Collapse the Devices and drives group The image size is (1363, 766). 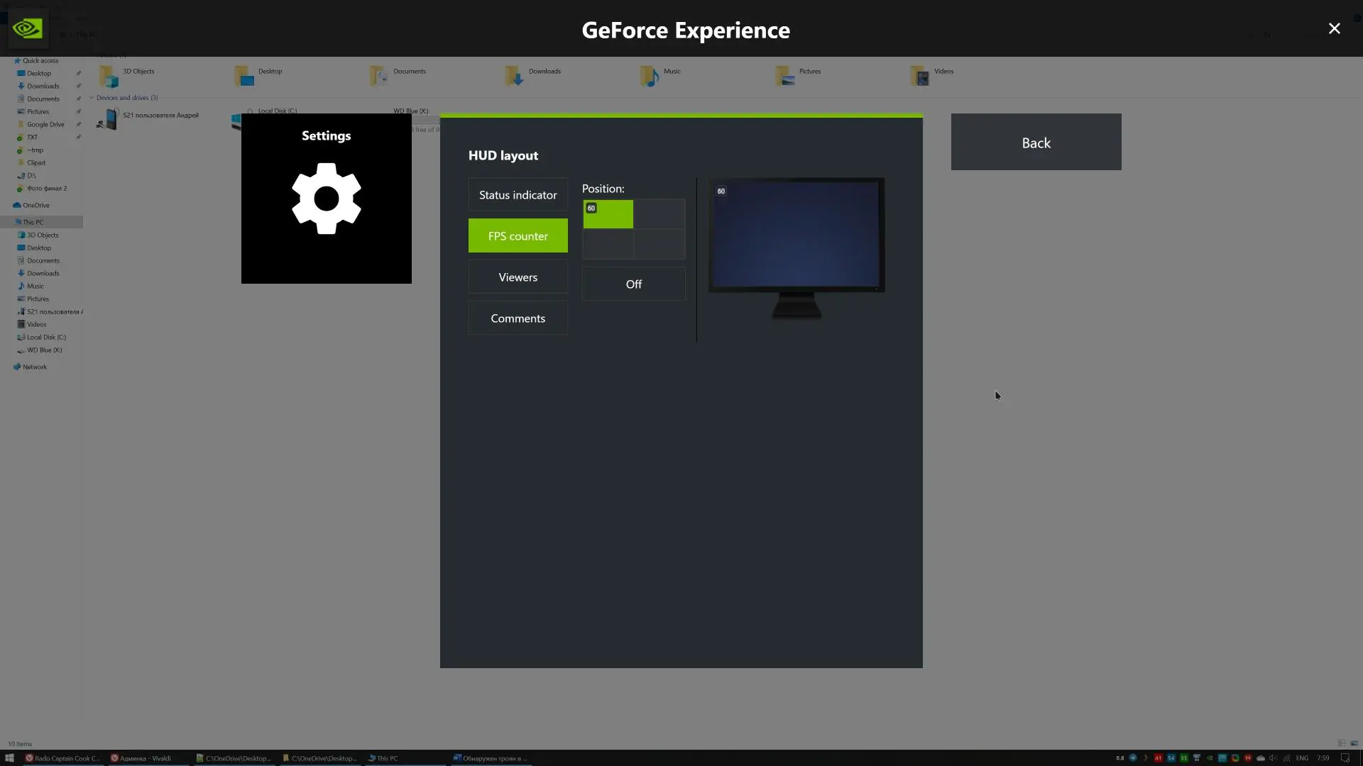[91, 98]
